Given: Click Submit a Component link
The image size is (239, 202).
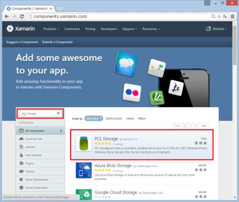Looking at the screenshot, I should [57, 42].
